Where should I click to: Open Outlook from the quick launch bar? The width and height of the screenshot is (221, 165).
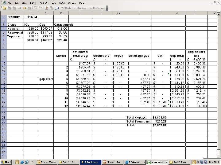(17, 162)
